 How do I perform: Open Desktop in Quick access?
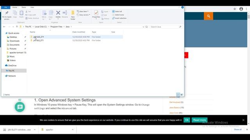(x=13, y=37)
